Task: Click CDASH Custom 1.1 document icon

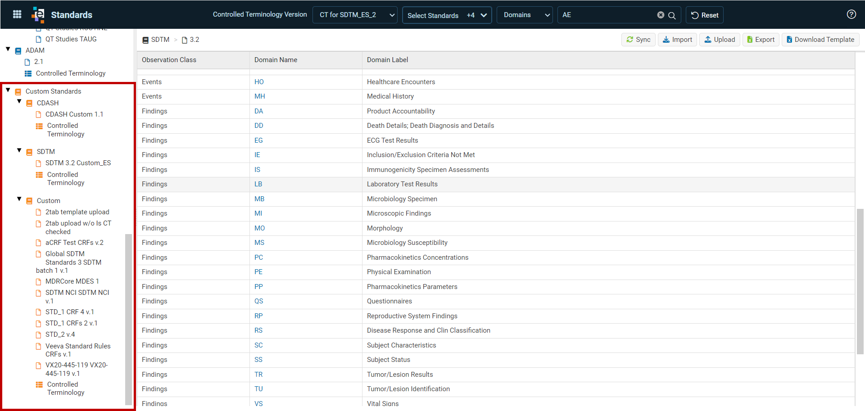Action: 39,115
